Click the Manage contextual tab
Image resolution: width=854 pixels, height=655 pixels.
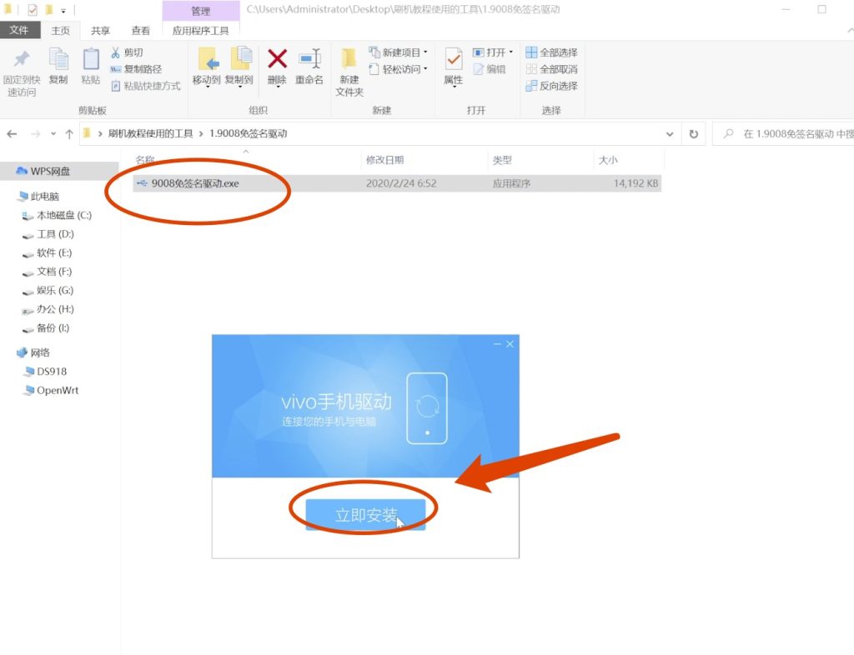[200, 11]
